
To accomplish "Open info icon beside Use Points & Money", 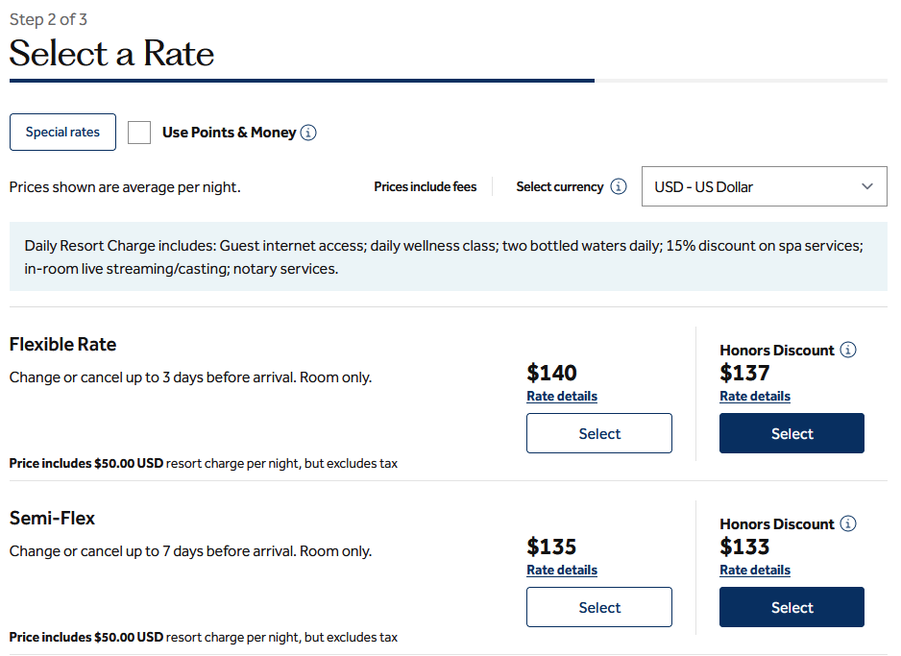I will (308, 133).
